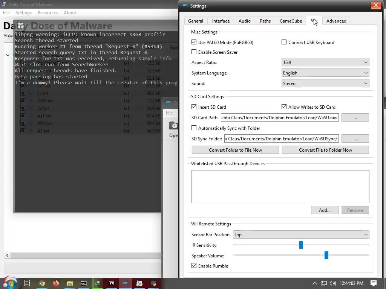386x289 pixels.
Task: Enable Connect USB Keyboard checkbox
Action: point(284,42)
